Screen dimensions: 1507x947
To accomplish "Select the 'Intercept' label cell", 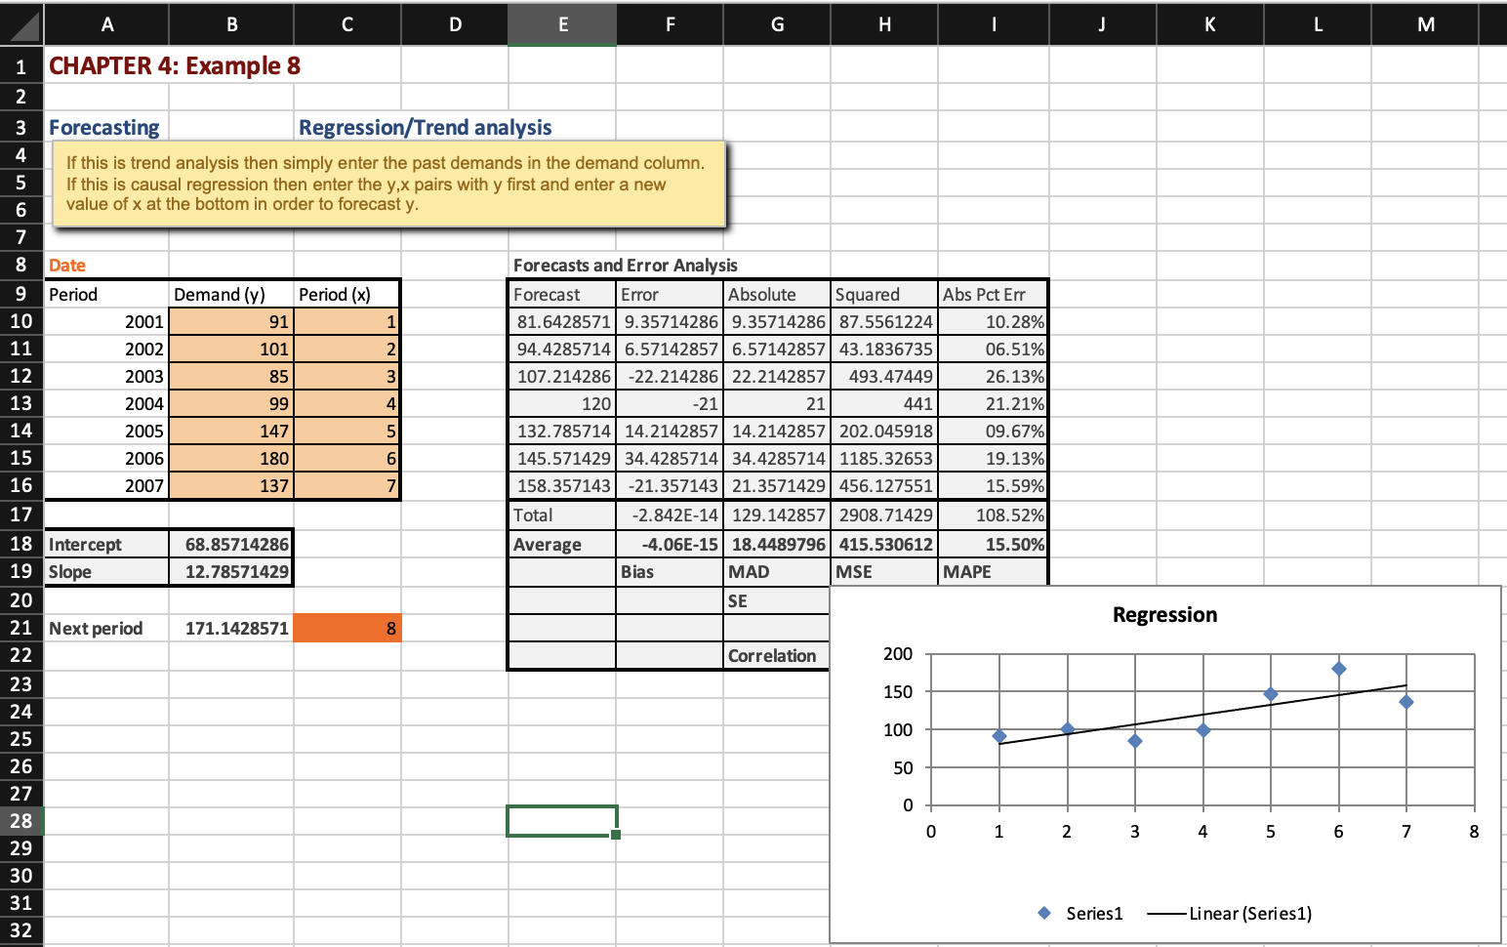I will (x=106, y=544).
